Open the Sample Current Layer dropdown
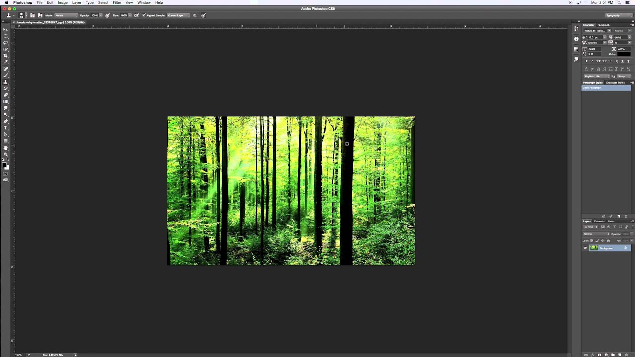Image resolution: width=635 pixels, height=357 pixels. click(x=179, y=15)
